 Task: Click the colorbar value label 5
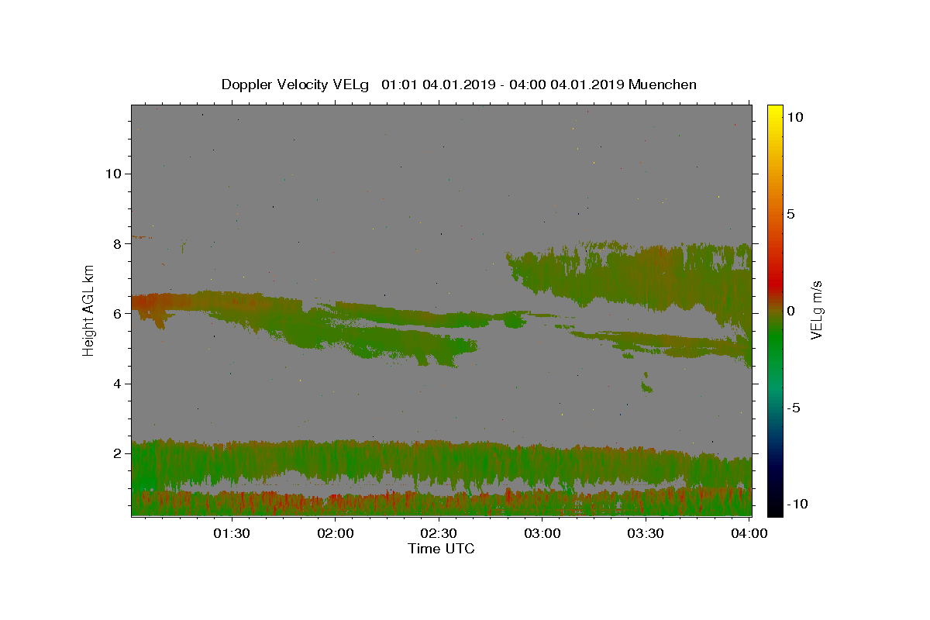(790, 214)
